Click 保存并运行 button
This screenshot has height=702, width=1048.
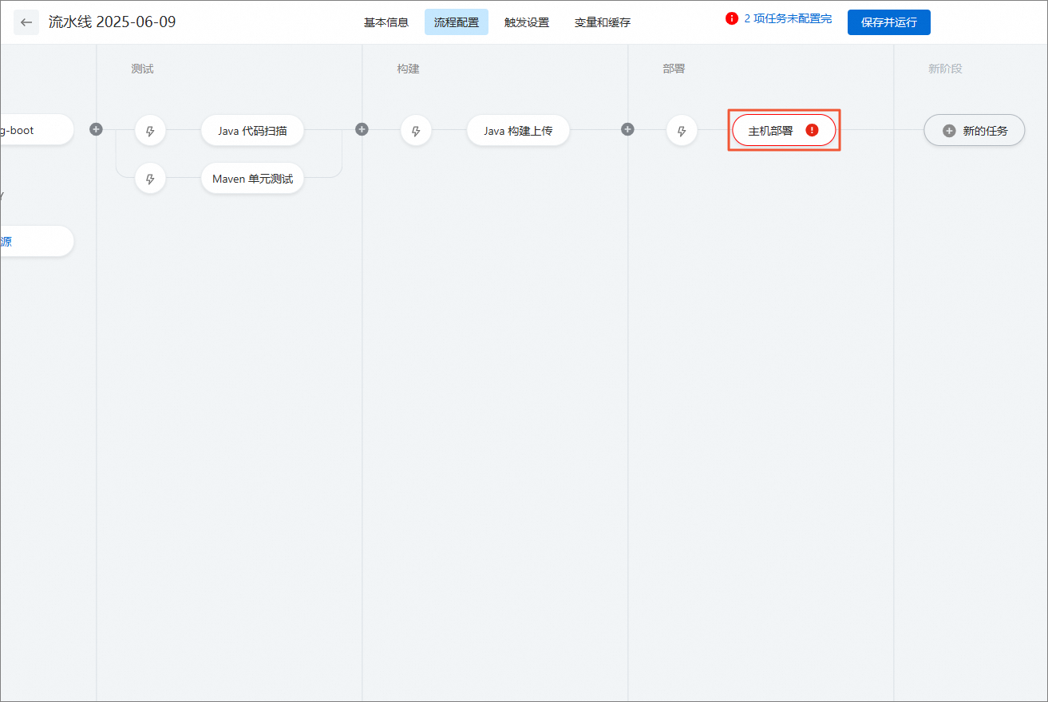pyautogui.click(x=889, y=22)
